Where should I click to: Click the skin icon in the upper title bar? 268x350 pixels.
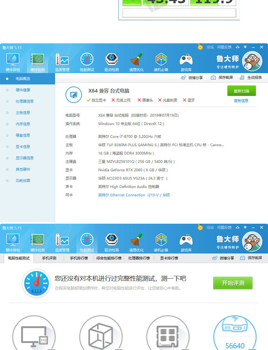coord(238,47)
